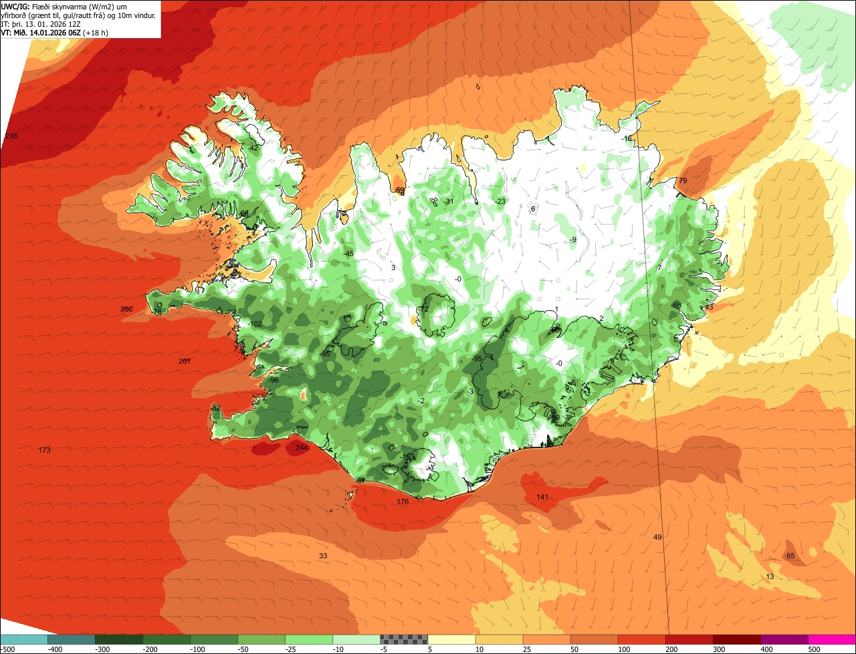Click the '33' value in the southern ocean
The image size is (856, 654).
323,556
